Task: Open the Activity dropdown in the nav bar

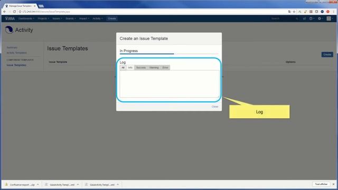Action: coord(97,18)
